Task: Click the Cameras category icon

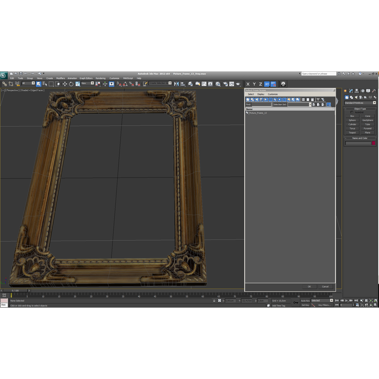Action: point(360,97)
